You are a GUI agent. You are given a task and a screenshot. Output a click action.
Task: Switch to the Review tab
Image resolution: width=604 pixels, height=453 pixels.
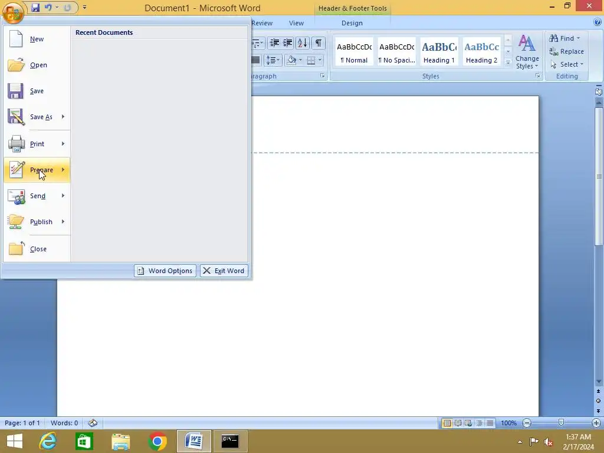pyautogui.click(x=262, y=23)
